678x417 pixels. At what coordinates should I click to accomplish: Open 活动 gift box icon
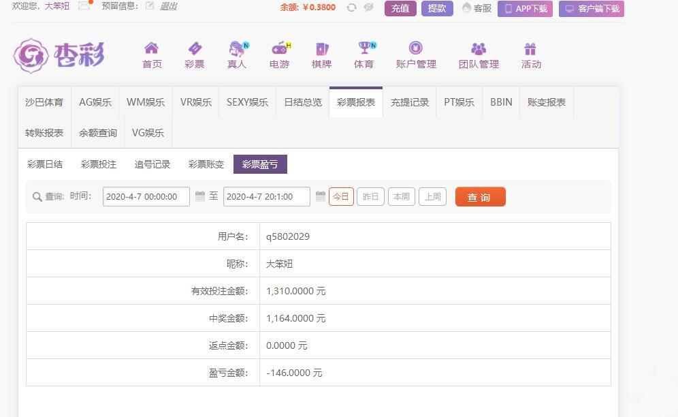click(x=530, y=49)
